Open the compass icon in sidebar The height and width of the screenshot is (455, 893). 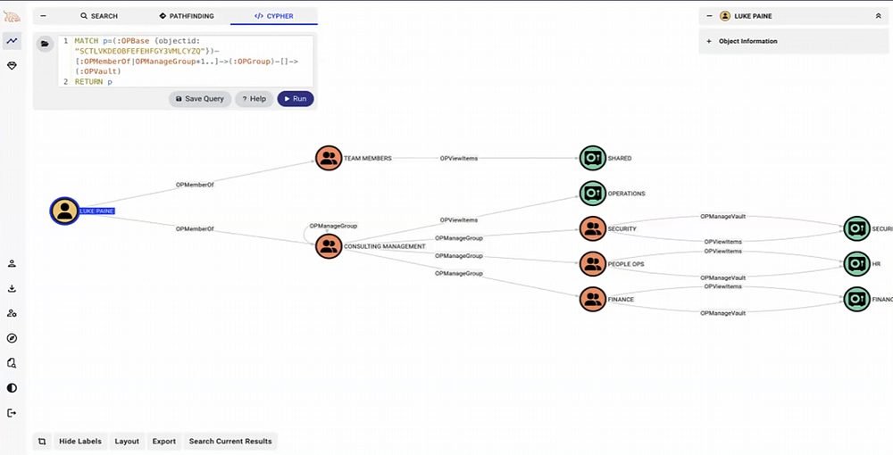click(12, 338)
